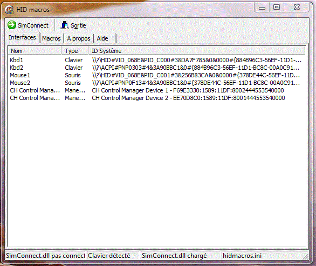Select the Kbd1 device row
This screenshot has height=266, width=316.
pos(156,60)
